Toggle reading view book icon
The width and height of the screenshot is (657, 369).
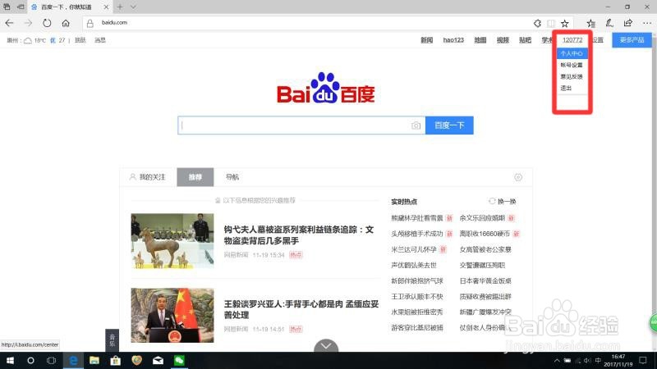[x=551, y=24]
